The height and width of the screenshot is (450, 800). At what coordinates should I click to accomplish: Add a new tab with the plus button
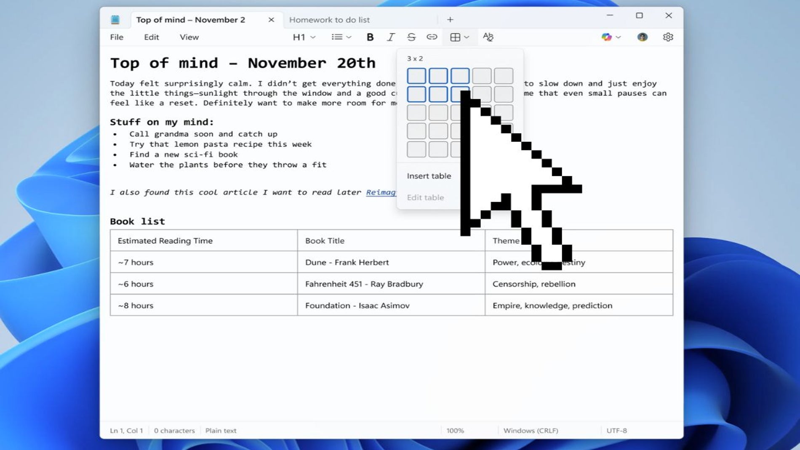[450, 20]
